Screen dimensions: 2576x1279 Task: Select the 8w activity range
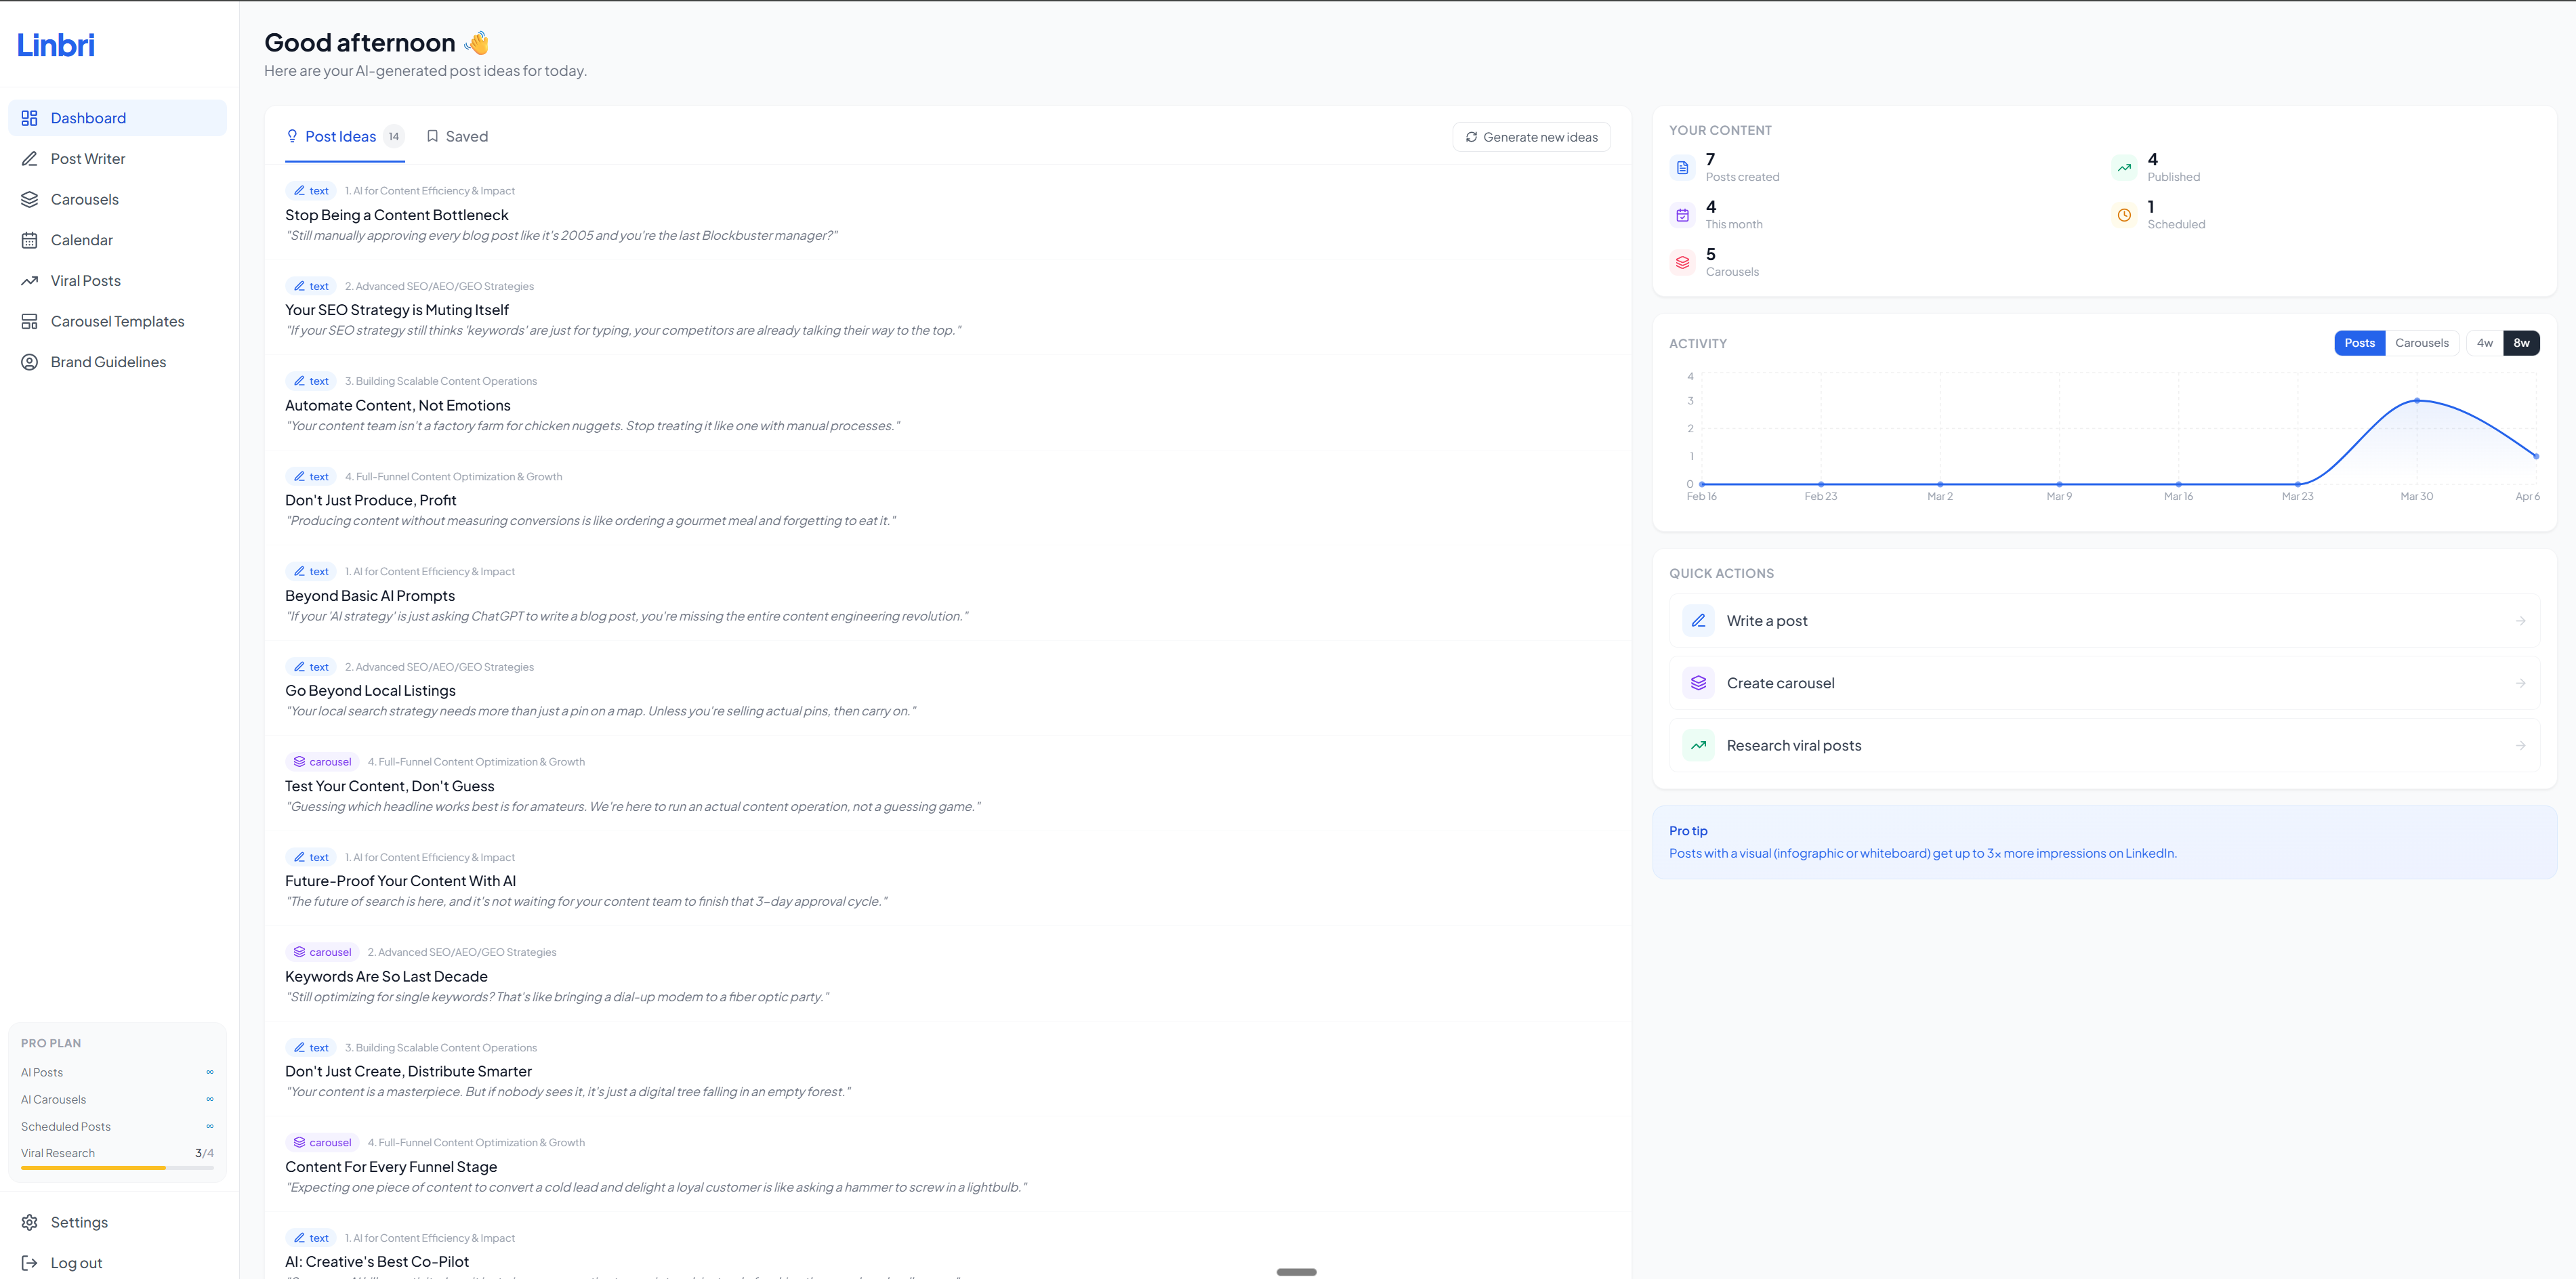pos(2521,343)
